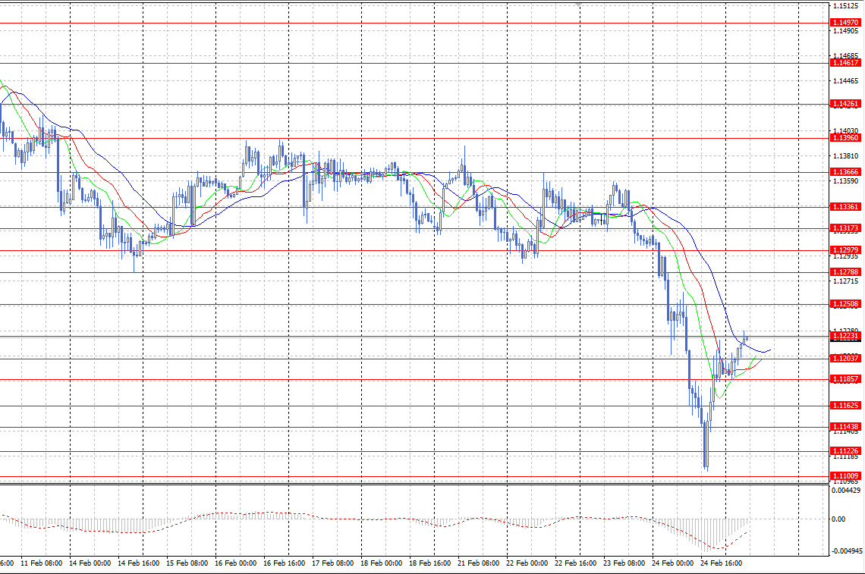Click the 0.004429 indicator scale value
Image resolution: width=865 pixels, height=574 pixels.
pyautogui.click(x=846, y=490)
